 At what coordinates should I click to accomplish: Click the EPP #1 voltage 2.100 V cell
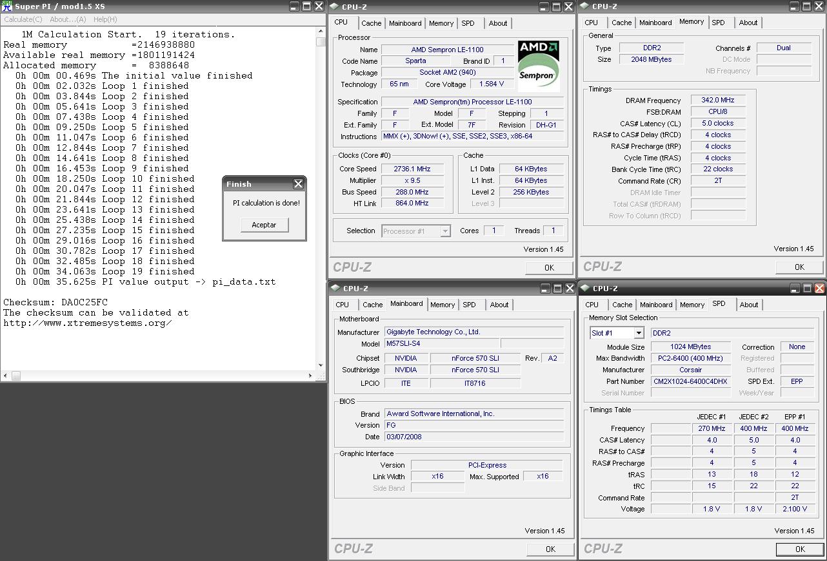click(x=795, y=509)
